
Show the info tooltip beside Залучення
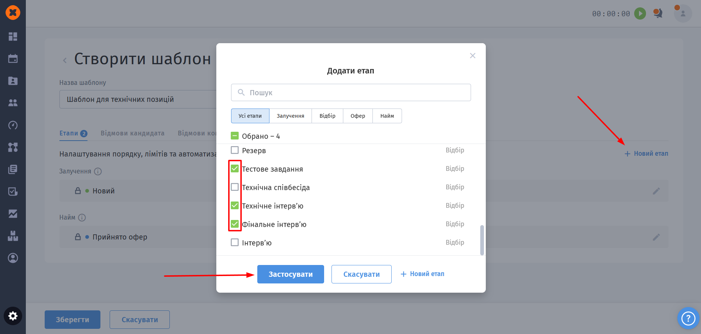pos(98,171)
